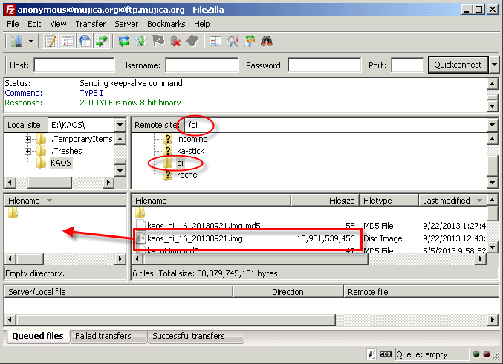
Task: Open Site Manager dropdown arrow
Action: coord(30,42)
